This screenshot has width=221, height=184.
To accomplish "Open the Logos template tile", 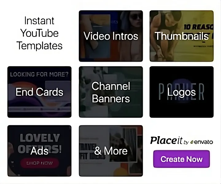I will 181,92.
